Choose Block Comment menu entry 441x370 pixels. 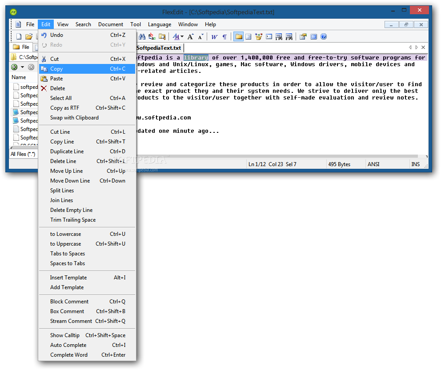point(87,302)
